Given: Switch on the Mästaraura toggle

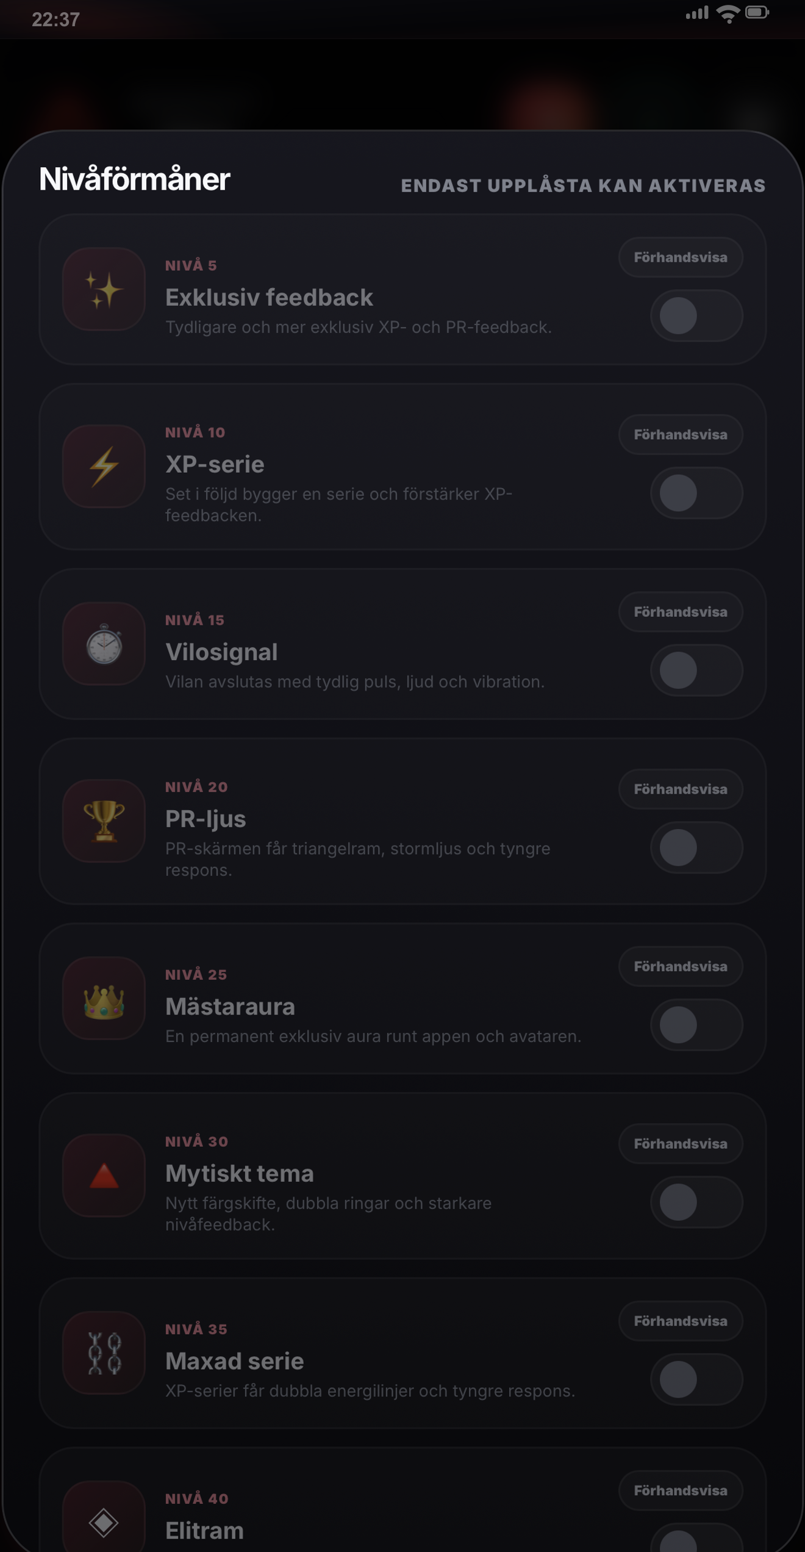Looking at the screenshot, I should click(x=696, y=1025).
